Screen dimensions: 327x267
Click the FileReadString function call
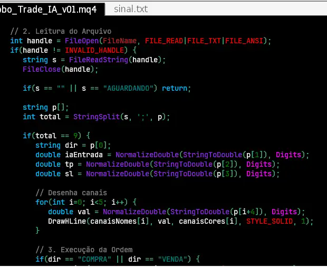coord(99,60)
